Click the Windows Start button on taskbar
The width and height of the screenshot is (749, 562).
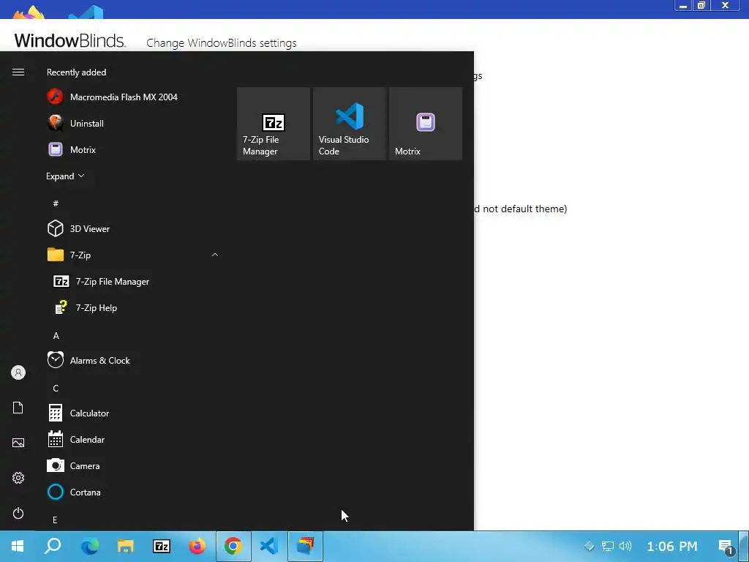point(18,546)
